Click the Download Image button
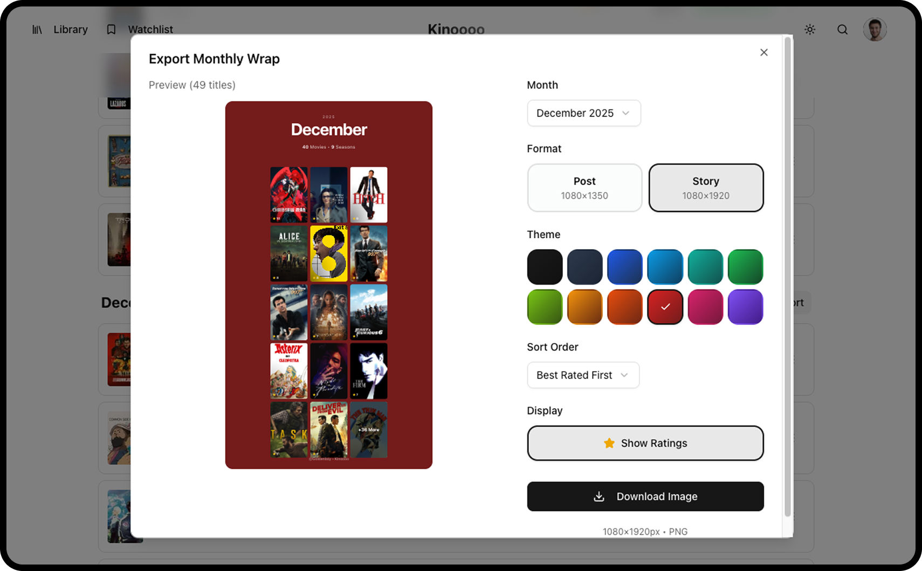922x571 pixels. pyautogui.click(x=645, y=497)
